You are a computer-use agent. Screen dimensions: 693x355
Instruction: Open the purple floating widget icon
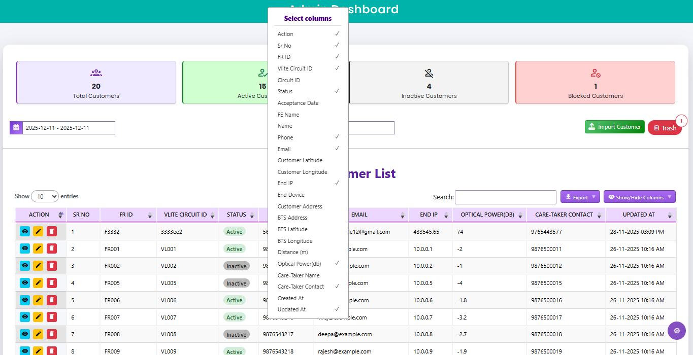click(x=677, y=331)
